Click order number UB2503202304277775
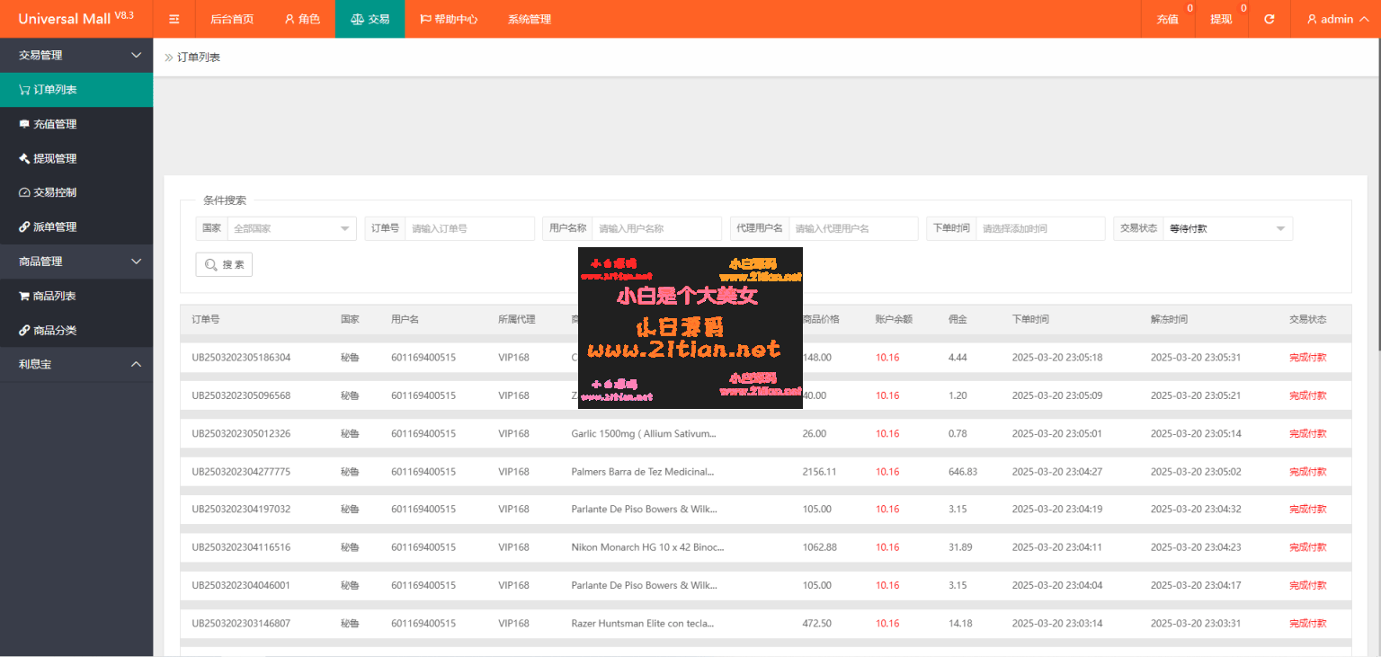The width and height of the screenshot is (1381, 657). (241, 472)
